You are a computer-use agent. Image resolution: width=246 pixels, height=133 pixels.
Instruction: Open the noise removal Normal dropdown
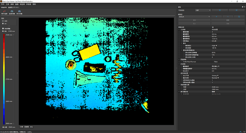point(215,78)
